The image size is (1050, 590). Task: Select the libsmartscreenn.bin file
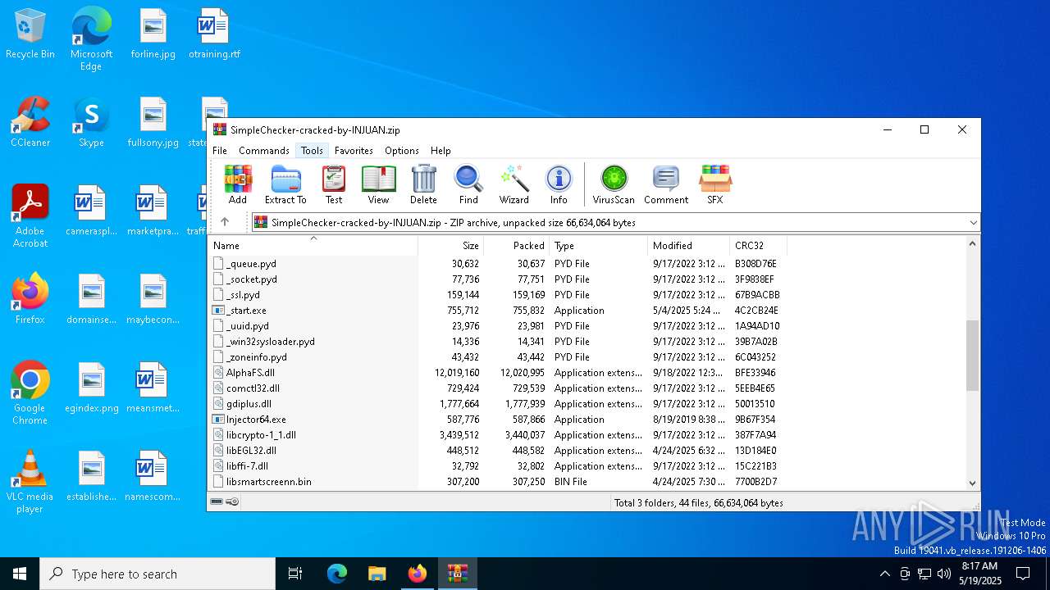click(496, 482)
